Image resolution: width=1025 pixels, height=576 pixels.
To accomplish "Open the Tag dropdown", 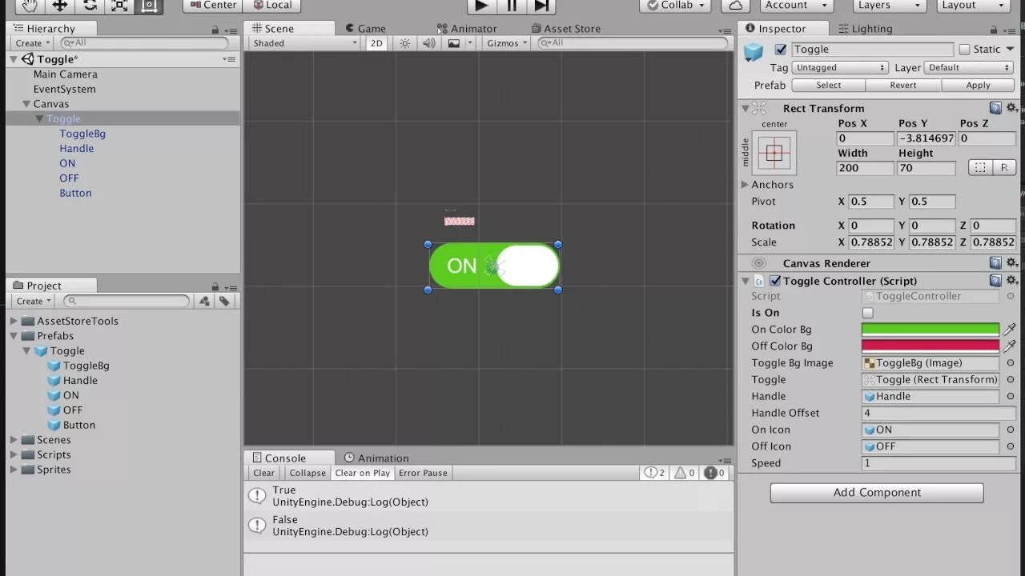I will 841,68.
